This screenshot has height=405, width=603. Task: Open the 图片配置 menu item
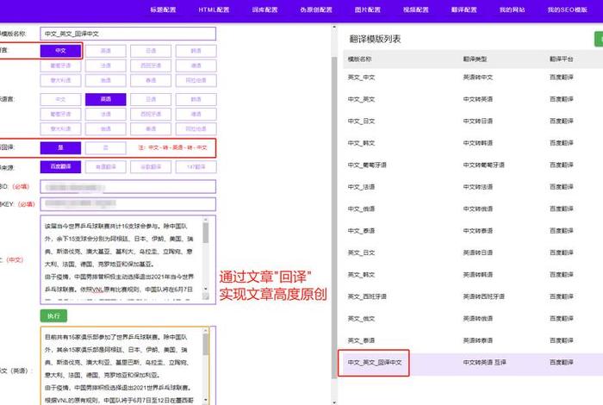(x=368, y=9)
